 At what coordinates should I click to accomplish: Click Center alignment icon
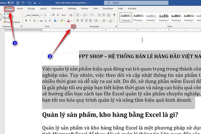tap(82, 21)
